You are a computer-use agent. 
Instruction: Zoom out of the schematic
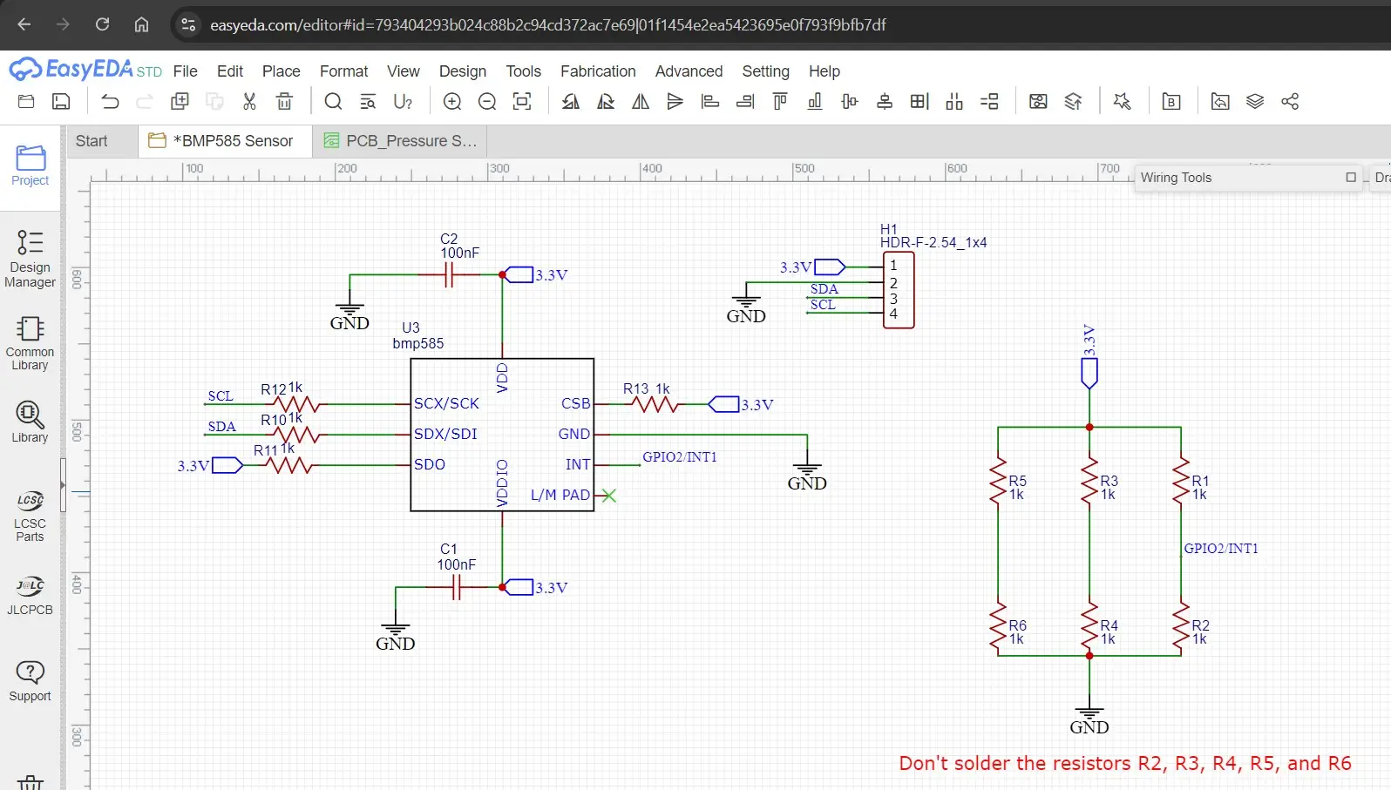(x=487, y=101)
